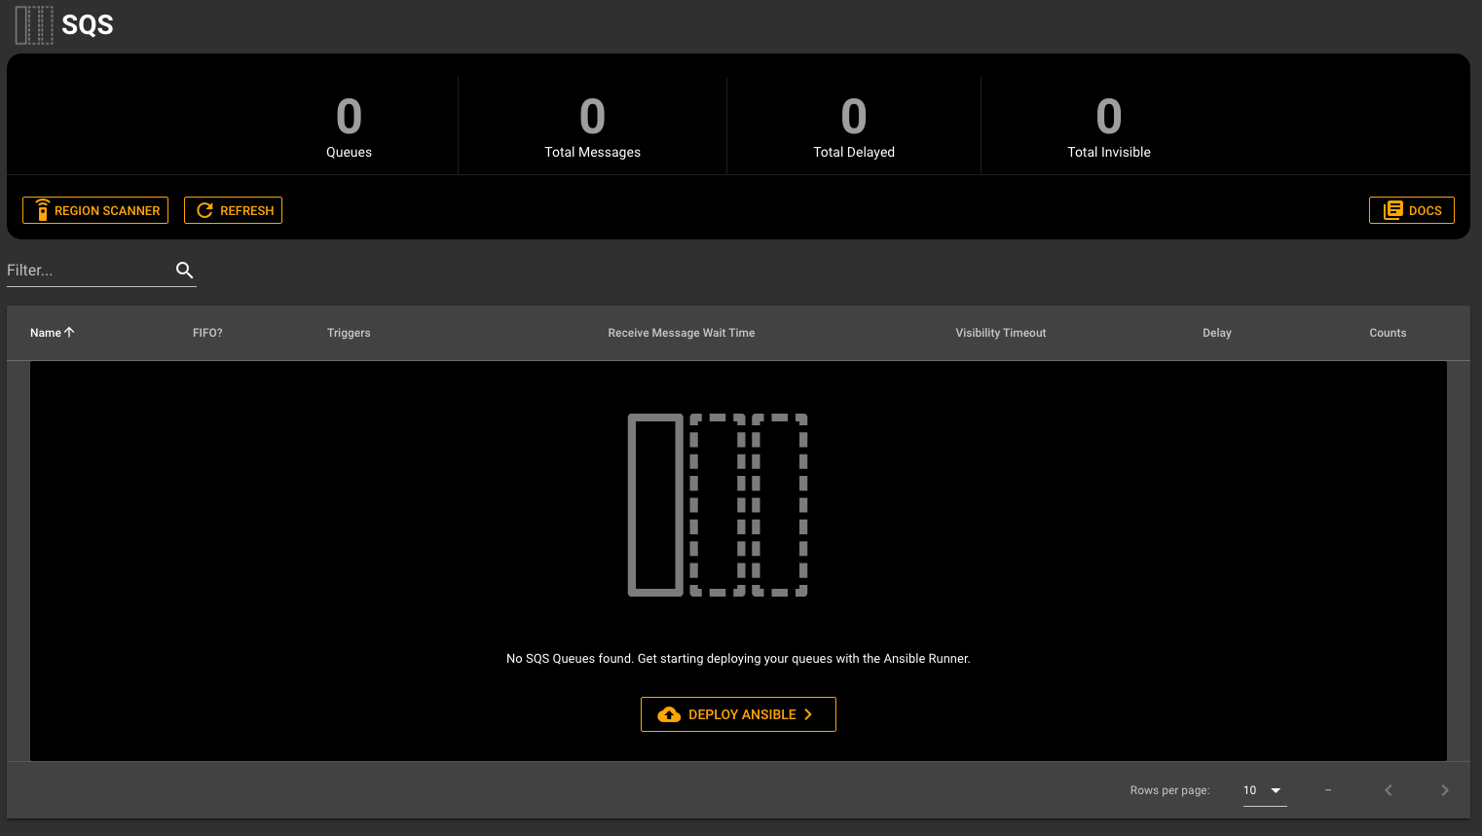Click the SQS page title
The height and width of the screenshot is (836, 1482).
88,25
